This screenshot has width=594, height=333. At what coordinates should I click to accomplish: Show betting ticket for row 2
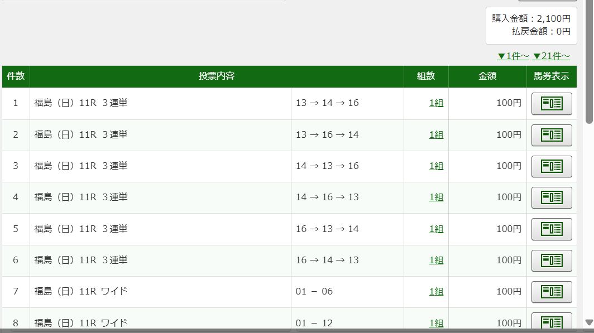click(552, 135)
